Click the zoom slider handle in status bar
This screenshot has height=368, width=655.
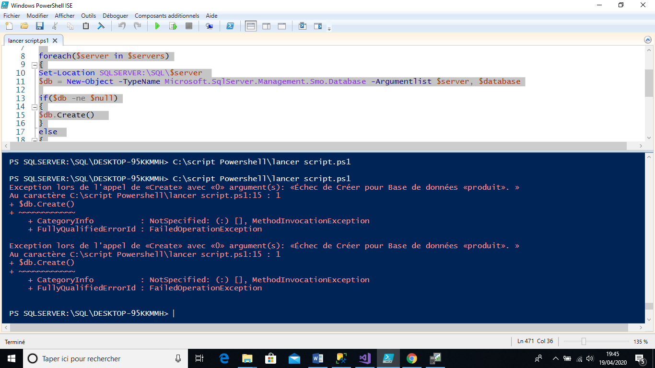pyautogui.click(x=584, y=342)
